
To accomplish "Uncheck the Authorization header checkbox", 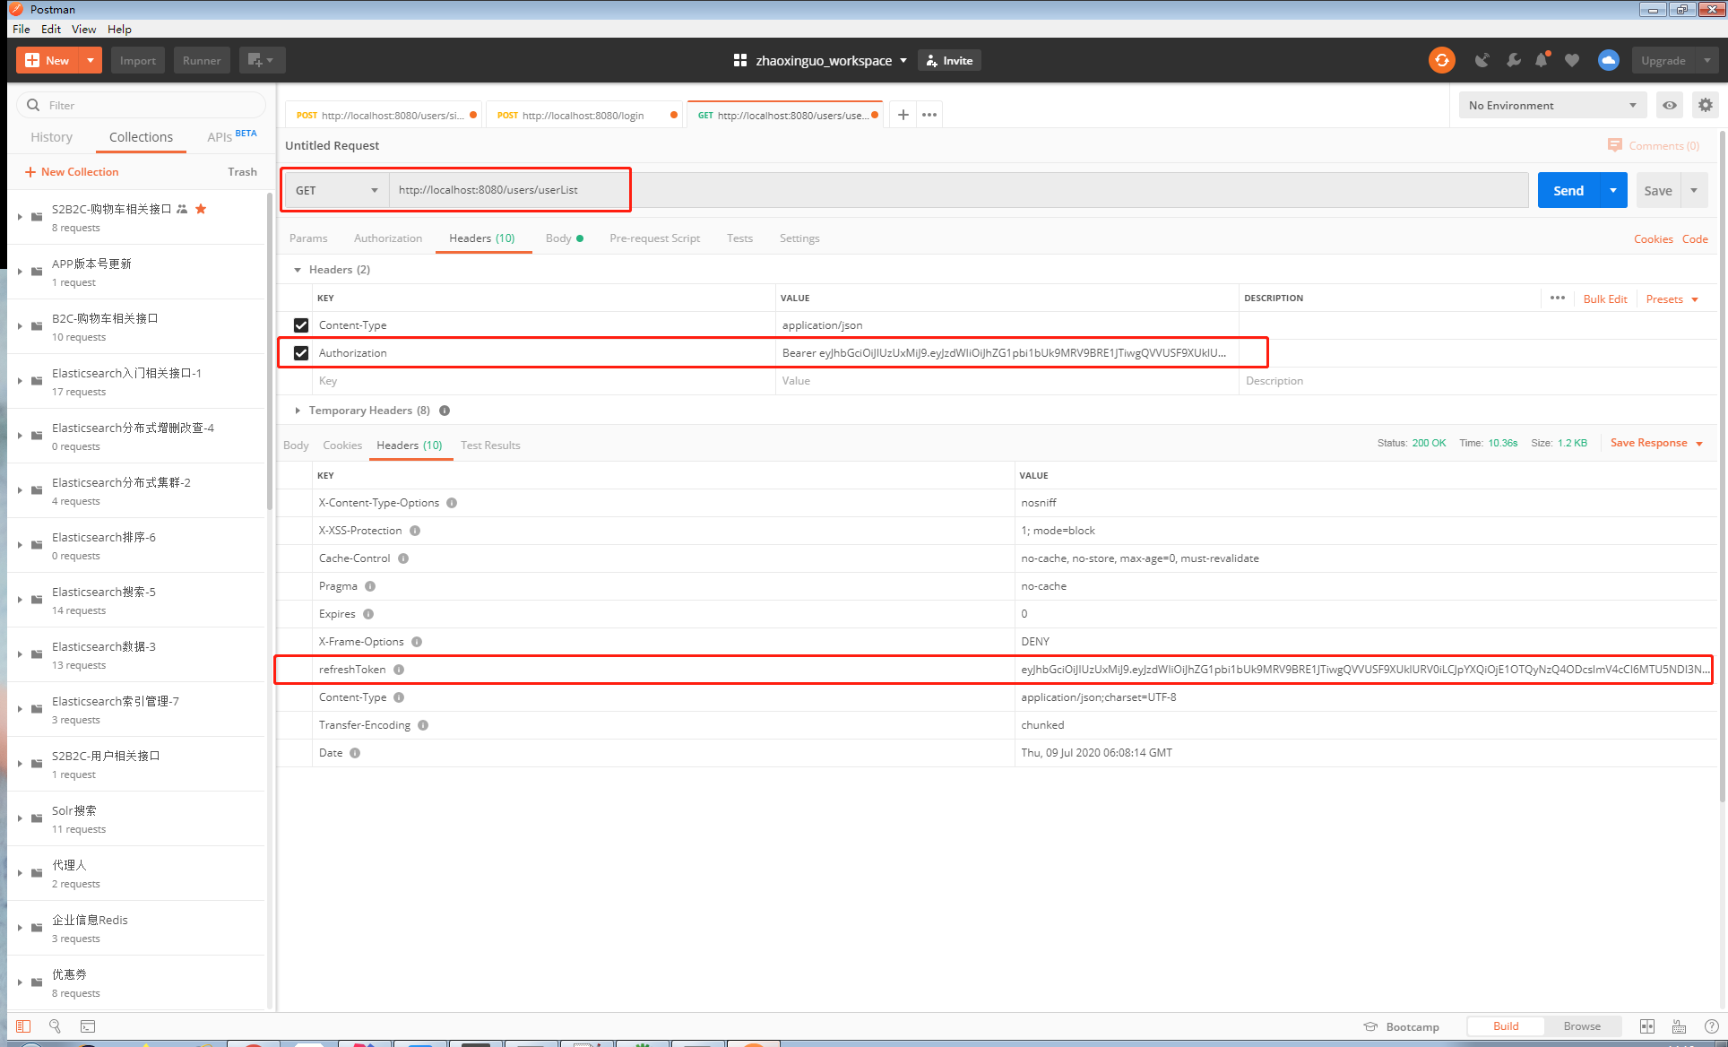I will coord(301,352).
